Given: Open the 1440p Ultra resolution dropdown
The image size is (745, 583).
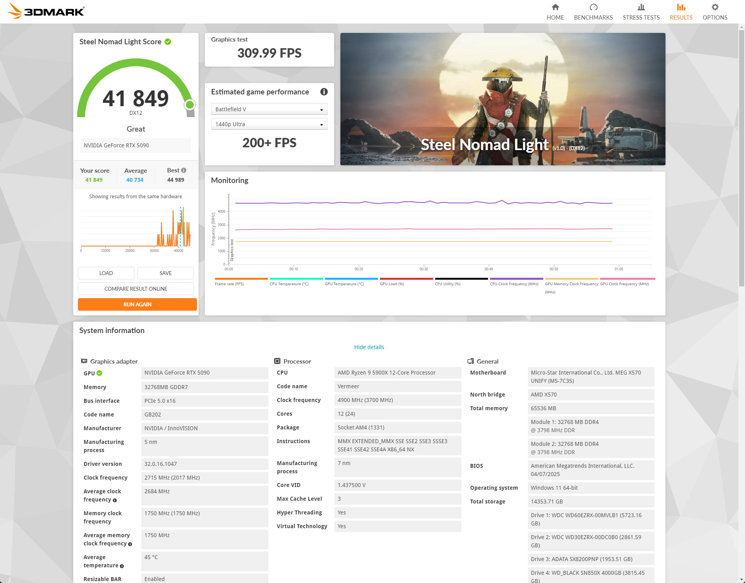Looking at the screenshot, I should (x=269, y=124).
